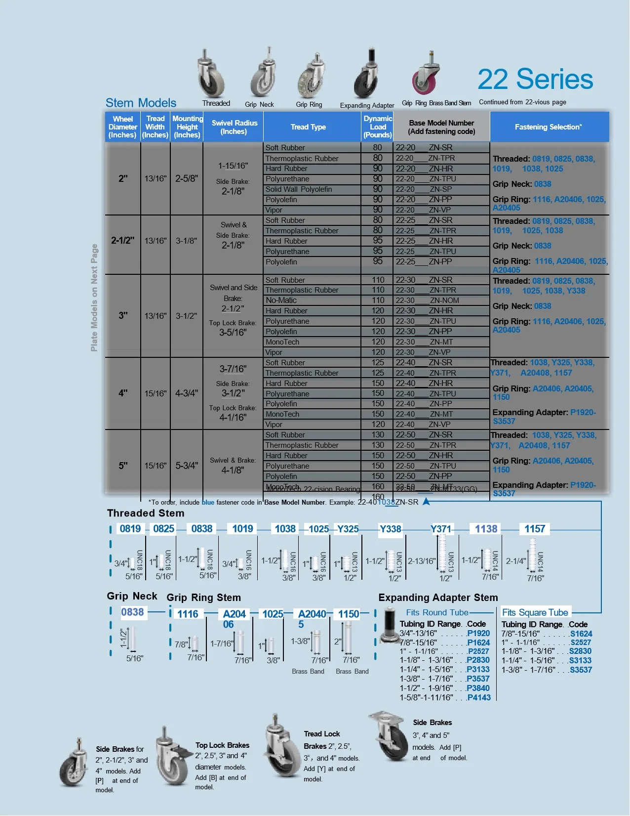Click the Fits Square Tube label
The image size is (630, 816).
pos(535,612)
